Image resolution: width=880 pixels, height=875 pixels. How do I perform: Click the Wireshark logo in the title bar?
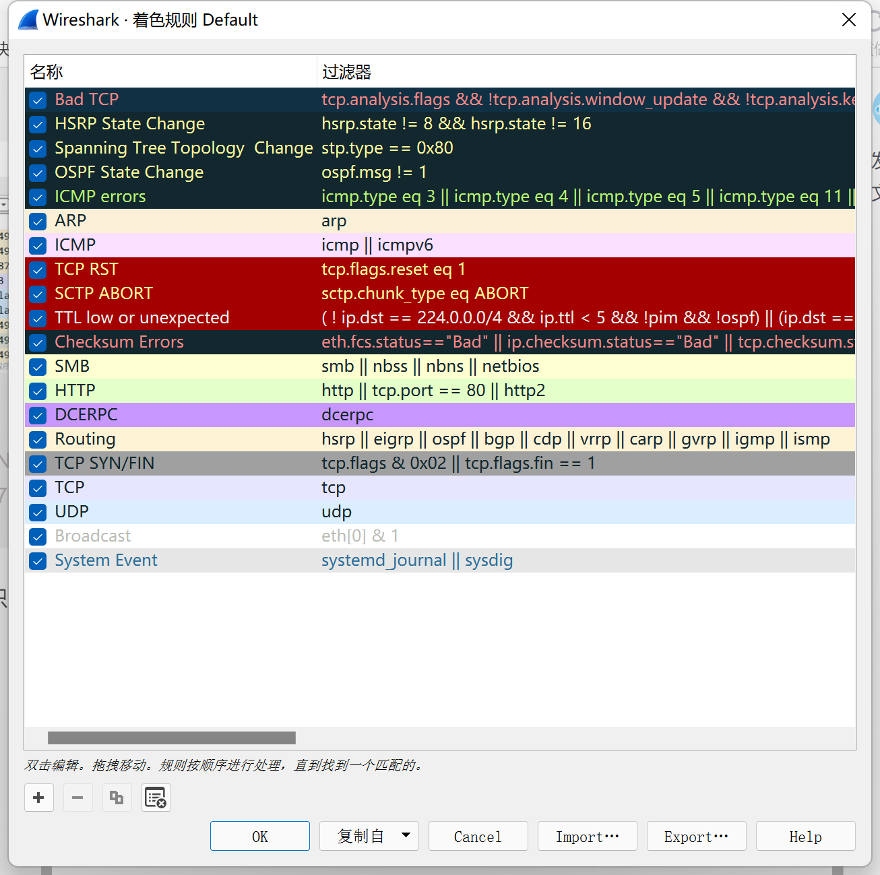point(26,20)
